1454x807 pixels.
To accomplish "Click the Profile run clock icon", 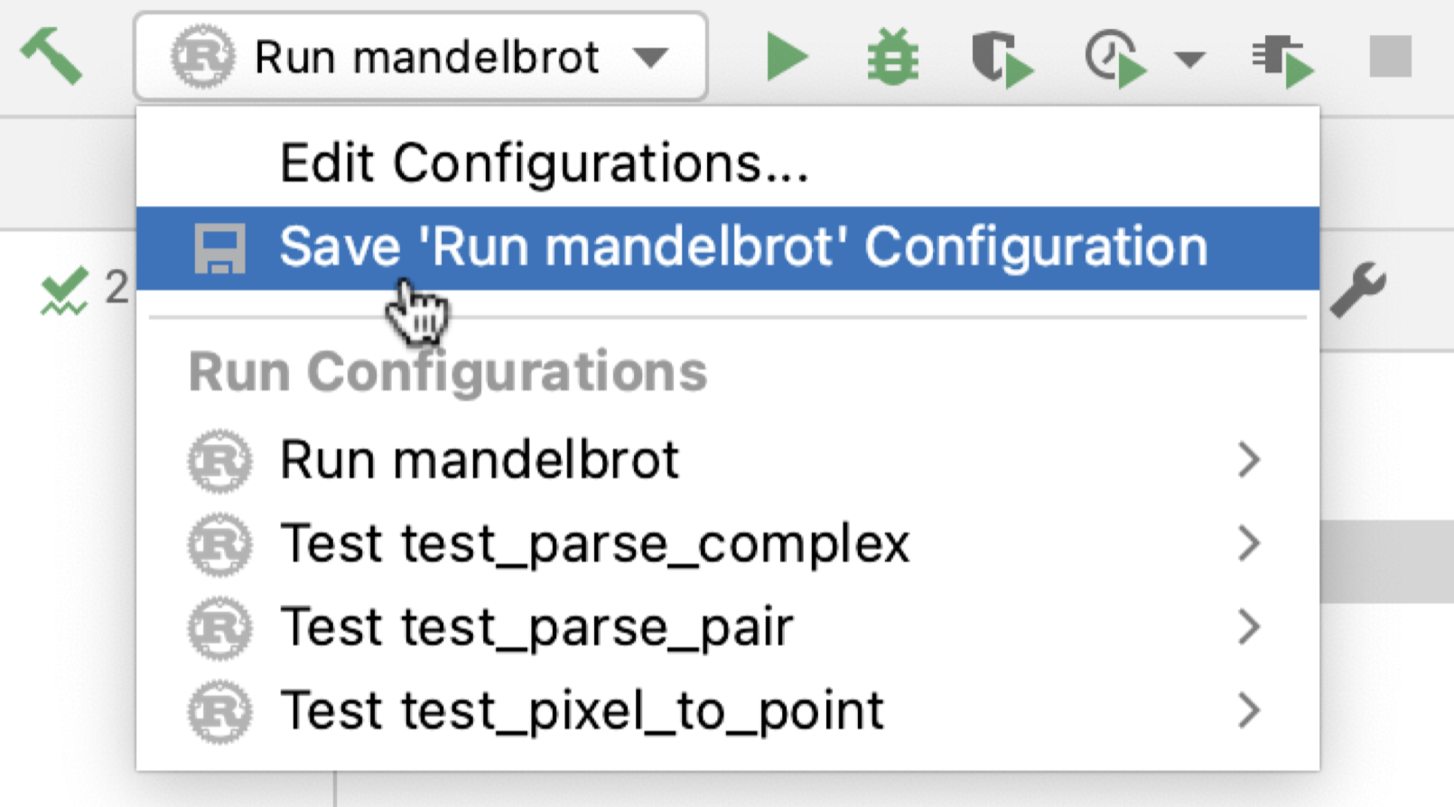I will tap(1114, 58).
